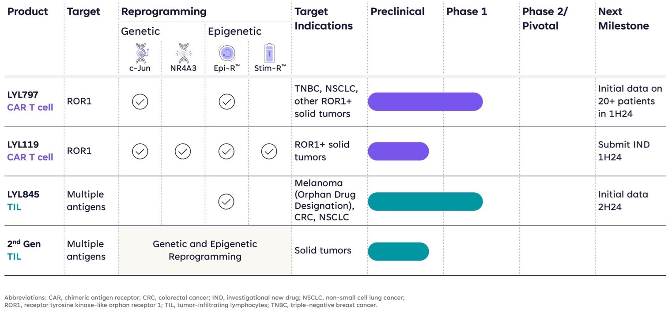Click the Next Milestone column header
This screenshot has width=668, height=314.
[623, 19]
